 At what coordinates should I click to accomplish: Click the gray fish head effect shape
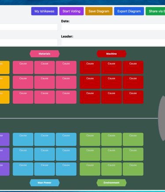tap(161, 118)
